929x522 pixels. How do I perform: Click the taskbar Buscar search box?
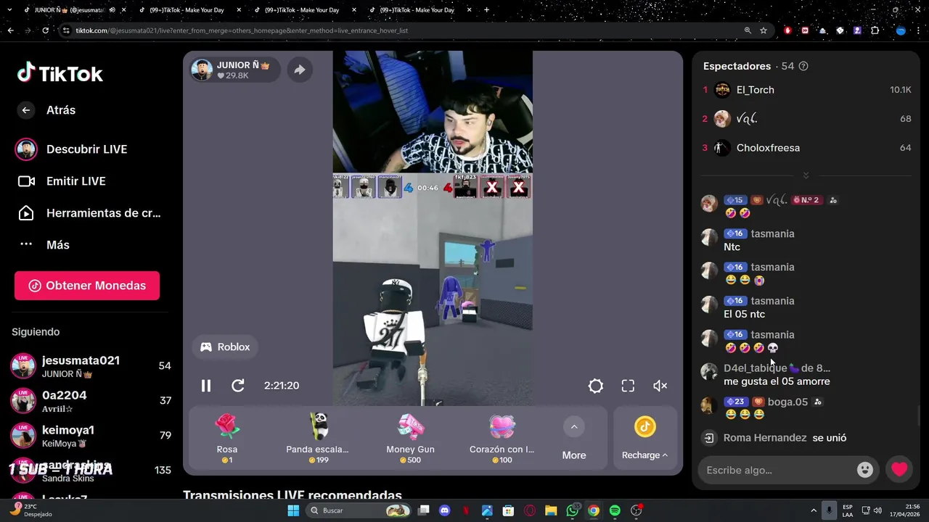360,510
